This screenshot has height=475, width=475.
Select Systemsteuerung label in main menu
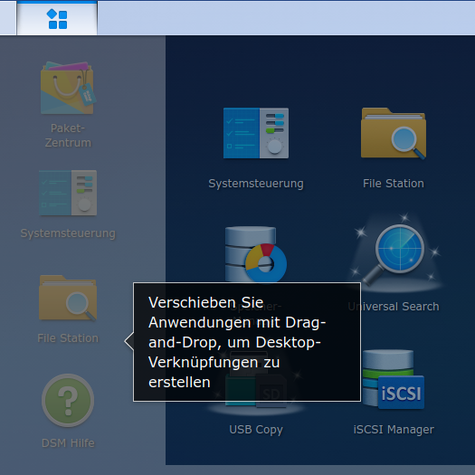pyautogui.click(x=256, y=184)
